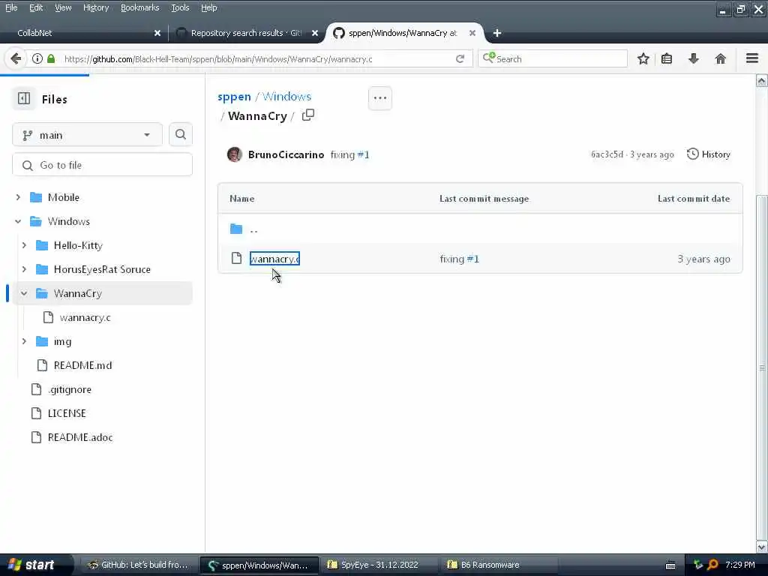This screenshot has height=576, width=768.
Task: Select .gitignore in the file tree
Action: [70, 389]
